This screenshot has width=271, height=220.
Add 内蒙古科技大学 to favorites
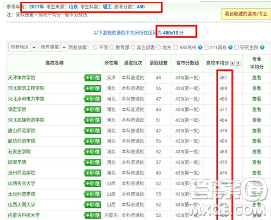[93, 215]
